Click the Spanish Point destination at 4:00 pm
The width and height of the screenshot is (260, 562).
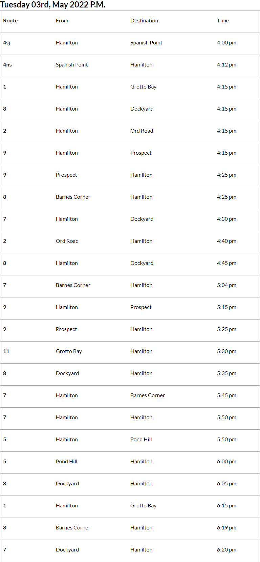146,43
